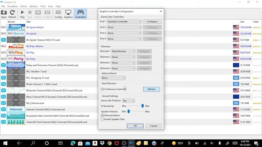Image resolution: width=262 pixels, height=147 pixels.
Task: Click the Wii Party banner
Action: tap(16, 59)
